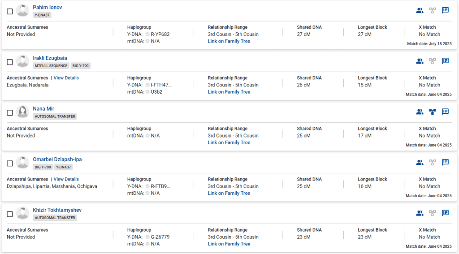Check the Omarbei Dziapsh-ipa match checkbox

tap(10, 163)
